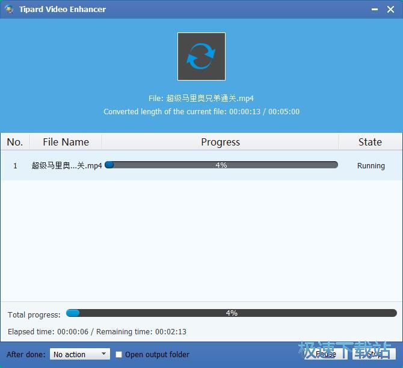Close the Tipard Video Enhancer window

(x=390, y=10)
